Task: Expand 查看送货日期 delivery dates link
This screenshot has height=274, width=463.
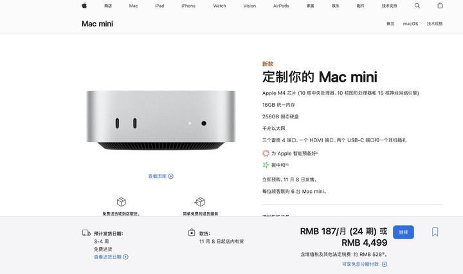Action: click(x=111, y=257)
